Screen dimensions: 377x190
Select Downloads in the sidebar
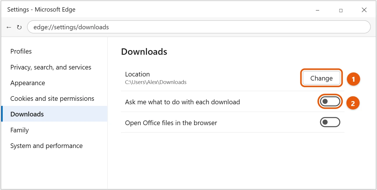[54, 114]
